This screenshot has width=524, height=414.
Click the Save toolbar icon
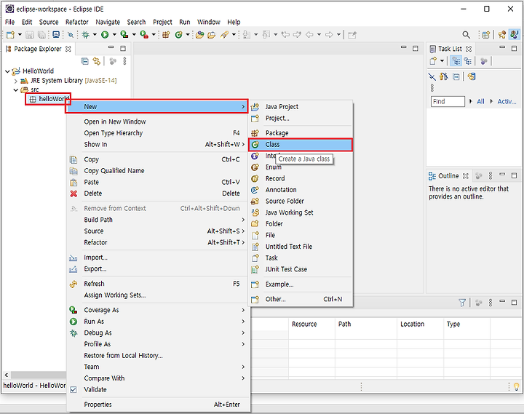[30, 35]
